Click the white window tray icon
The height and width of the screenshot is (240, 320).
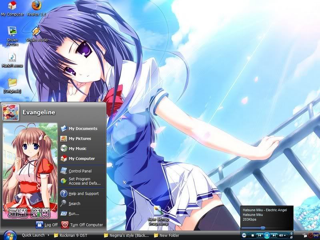click(x=304, y=236)
